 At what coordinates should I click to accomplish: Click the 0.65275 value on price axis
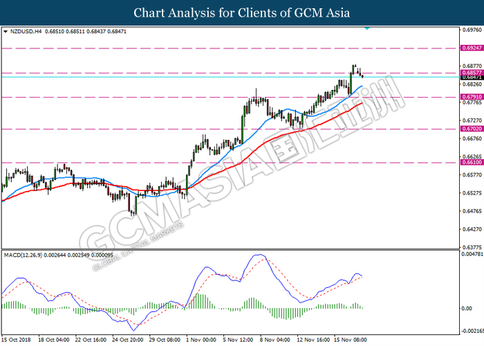tap(472, 193)
